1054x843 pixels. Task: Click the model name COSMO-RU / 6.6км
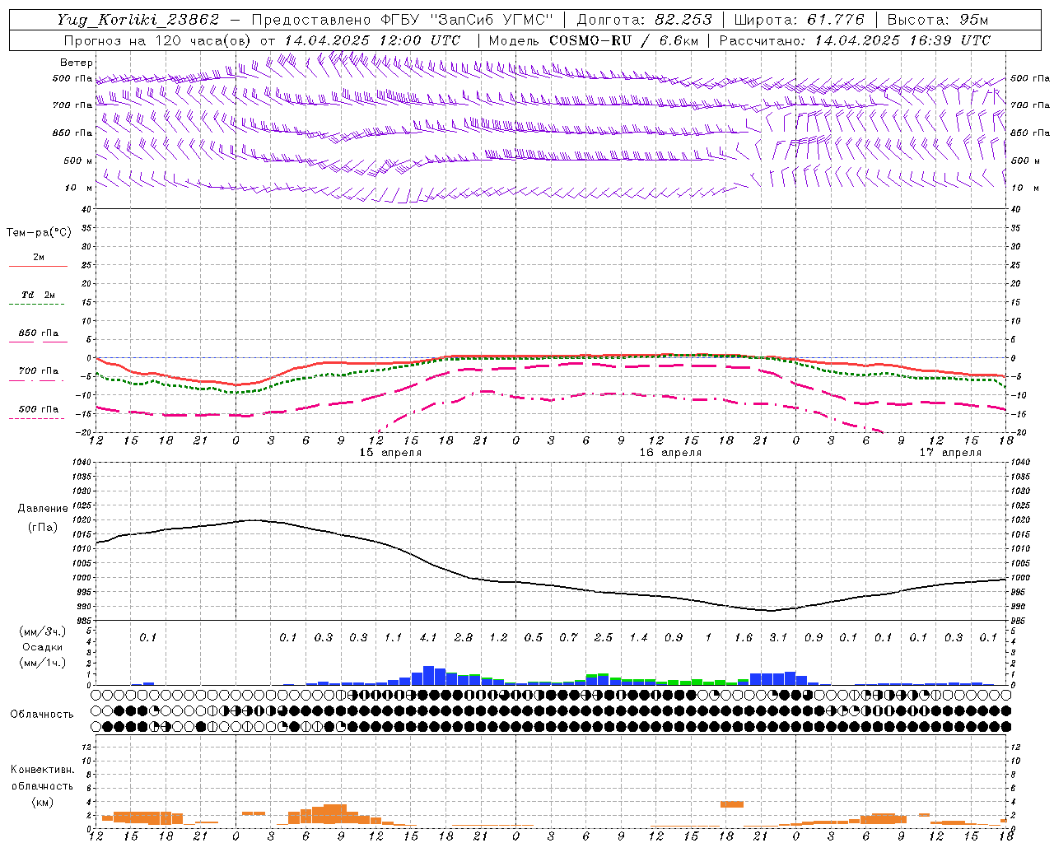pos(624,40)
